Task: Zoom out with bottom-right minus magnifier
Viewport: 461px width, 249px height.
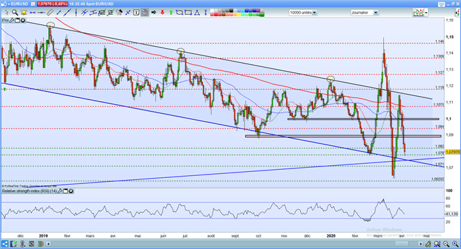Action: [447, 244]
